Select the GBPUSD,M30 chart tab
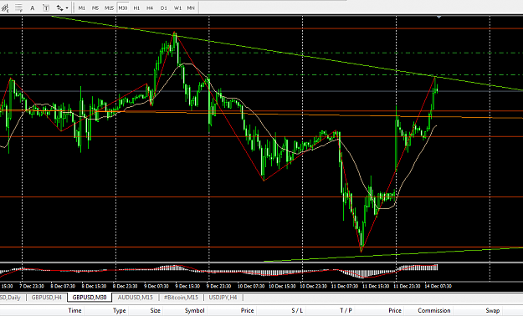523x316 pixels. click(x=90, y=298)
